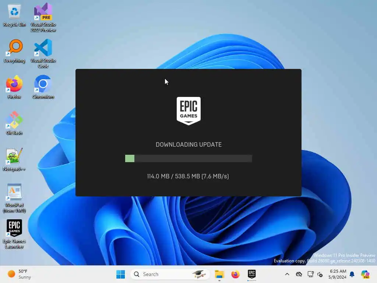This screenshot has width=377, height=283.
Task: Open the Copilot Preview taskbar icon
Action: [x=365, y=274]
